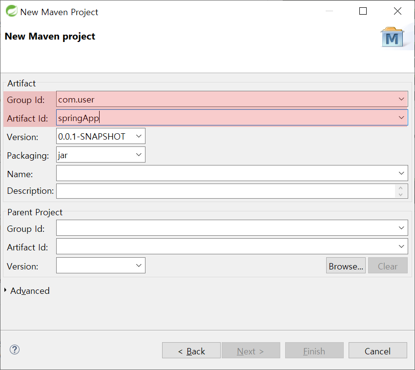Viewport: 415px width, 370px height.
Task: Maximize the New Maven Project window
Action: (x=363, y=11)
